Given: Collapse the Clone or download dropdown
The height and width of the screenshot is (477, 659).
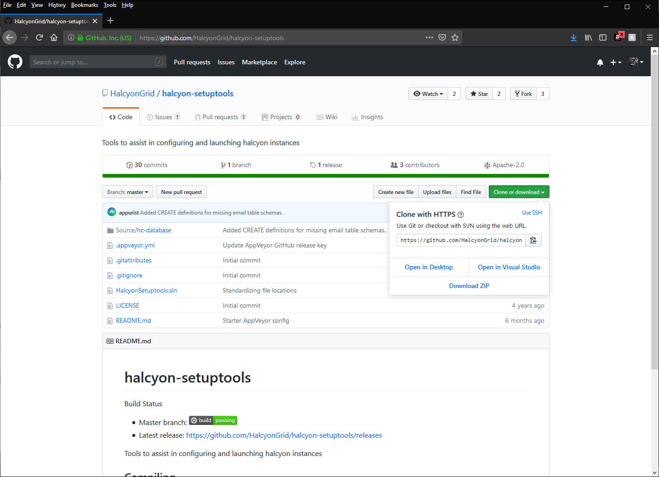Looking at the screenshot, I should (x=519, y=192).
